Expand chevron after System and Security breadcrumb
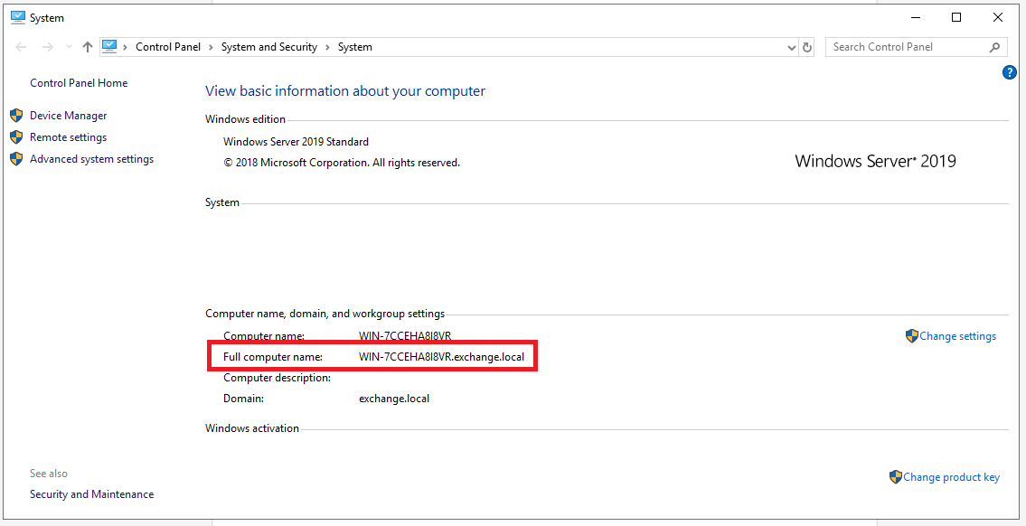The height and width of the screenshot is (526, 1026). (x=328, y=47)
